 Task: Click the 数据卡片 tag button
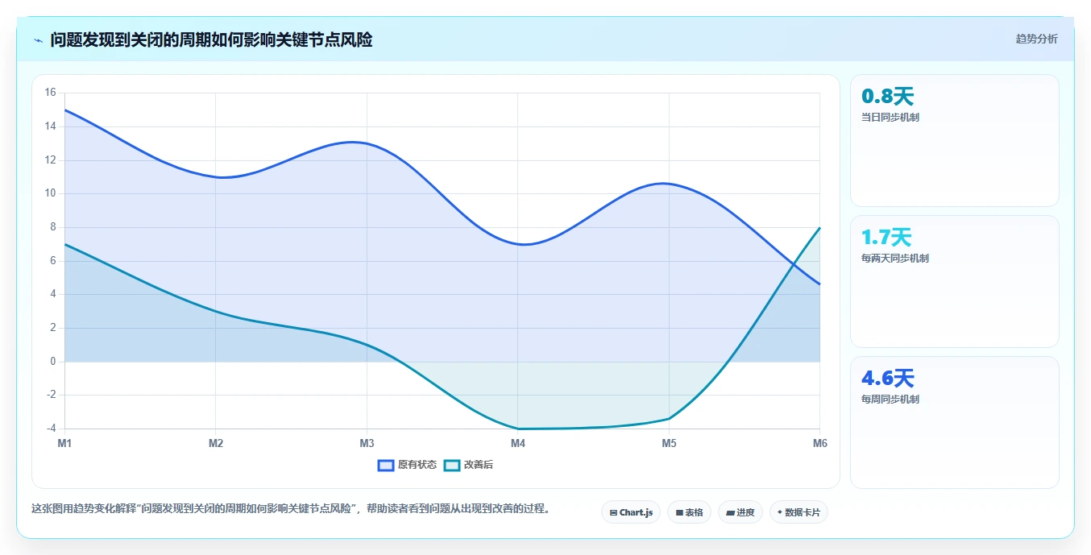point(799,512)
